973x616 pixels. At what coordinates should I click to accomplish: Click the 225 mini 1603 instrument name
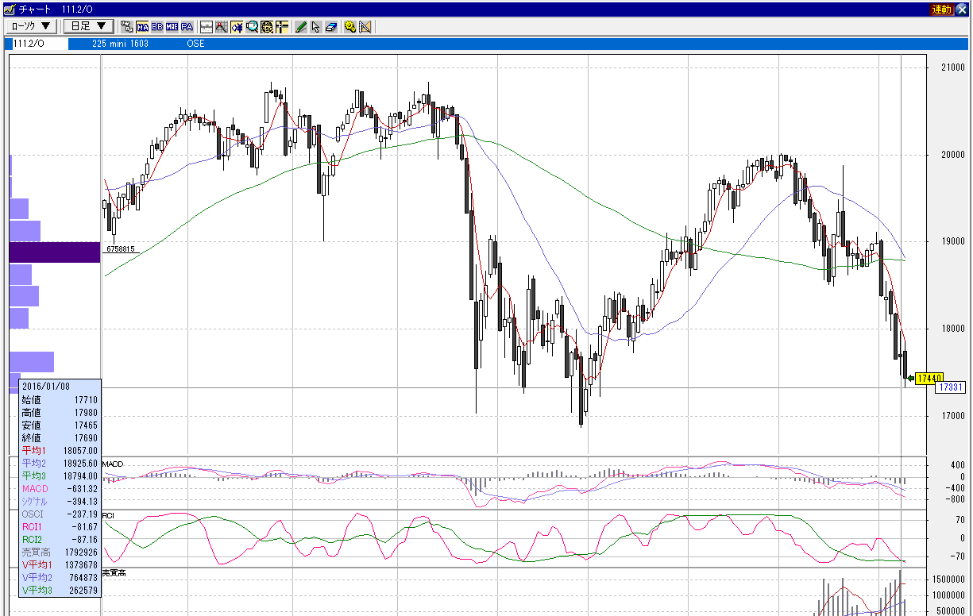(x=119, y=44)
